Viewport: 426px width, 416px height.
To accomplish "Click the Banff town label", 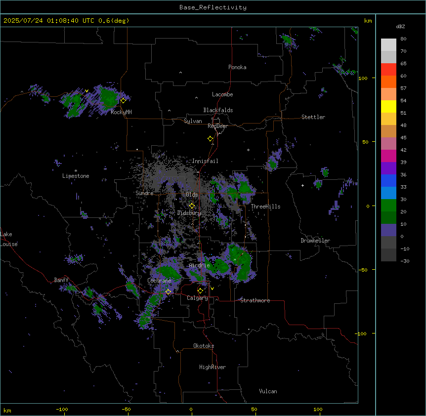I will click(x=61, y=280).
